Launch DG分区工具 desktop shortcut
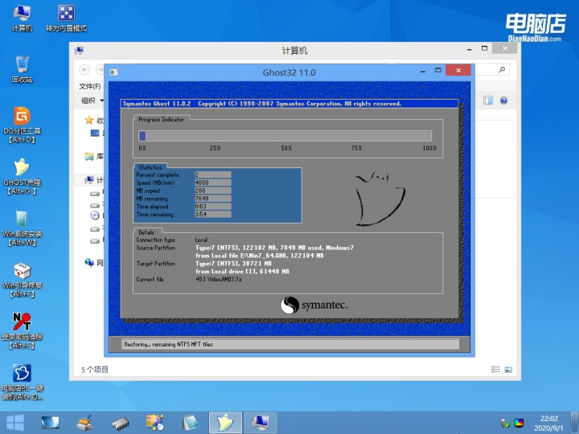Viewport: 579px width, 434px height. click(x=22, y=125)
